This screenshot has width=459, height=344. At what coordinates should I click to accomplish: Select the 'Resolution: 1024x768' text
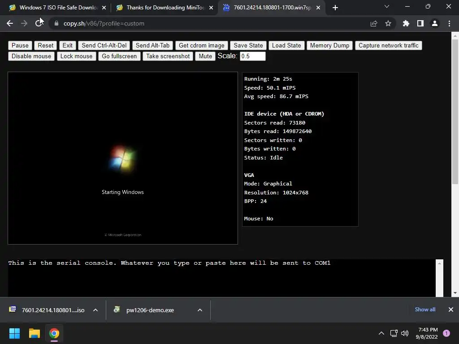tap(276, 193)
